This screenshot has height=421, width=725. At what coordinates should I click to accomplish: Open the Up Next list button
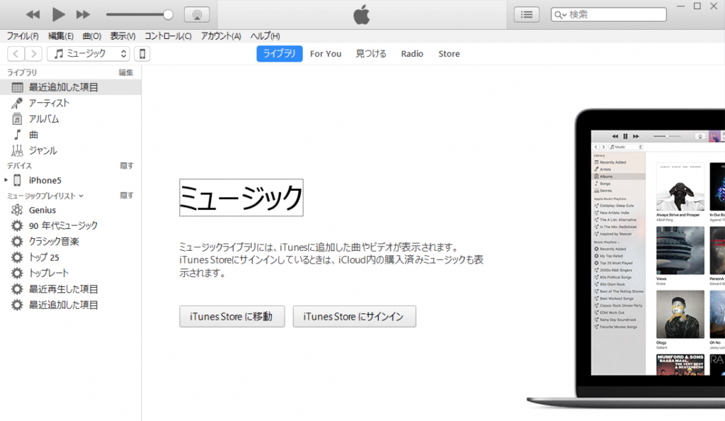pyautogui.click(x=527, y=15)
